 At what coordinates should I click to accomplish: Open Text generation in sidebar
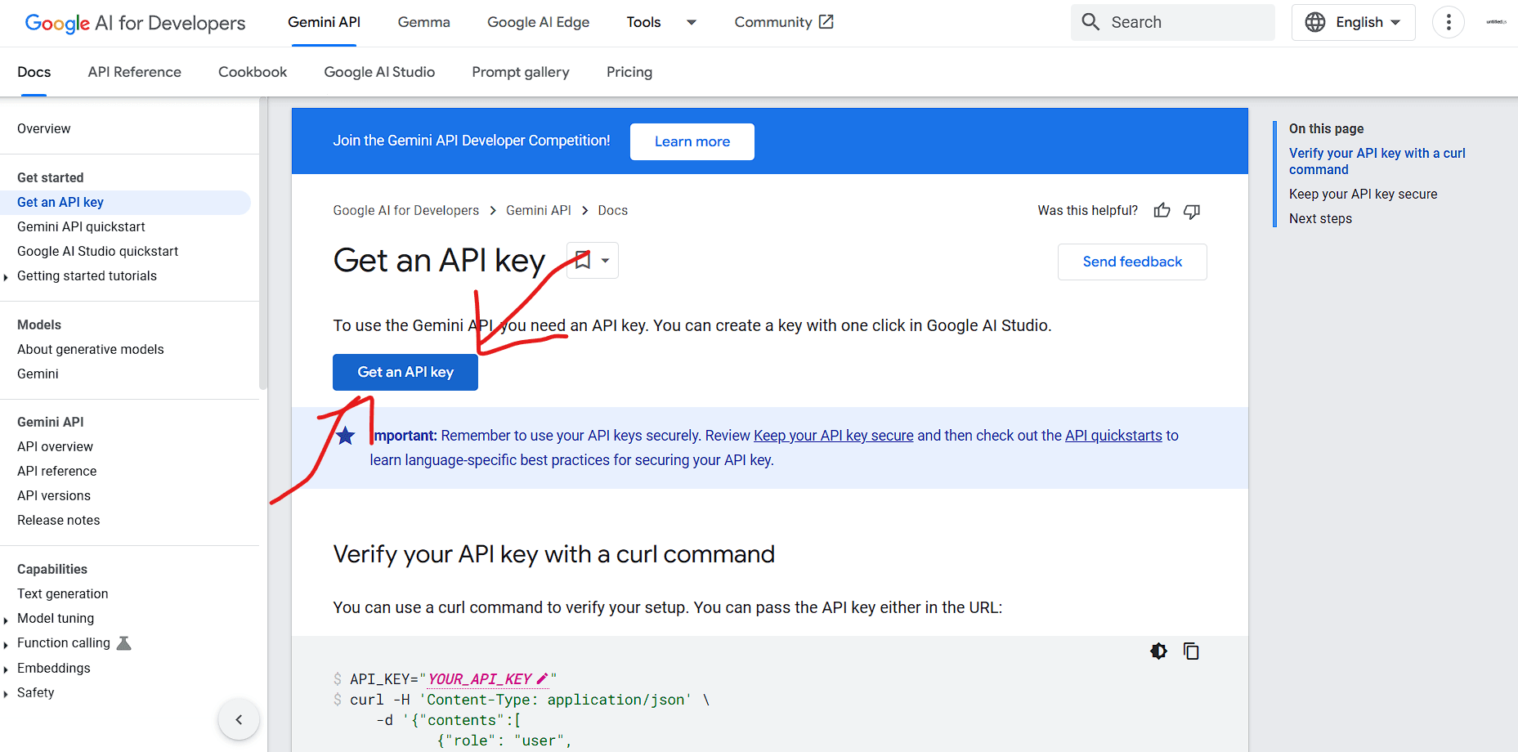(62, 593)
